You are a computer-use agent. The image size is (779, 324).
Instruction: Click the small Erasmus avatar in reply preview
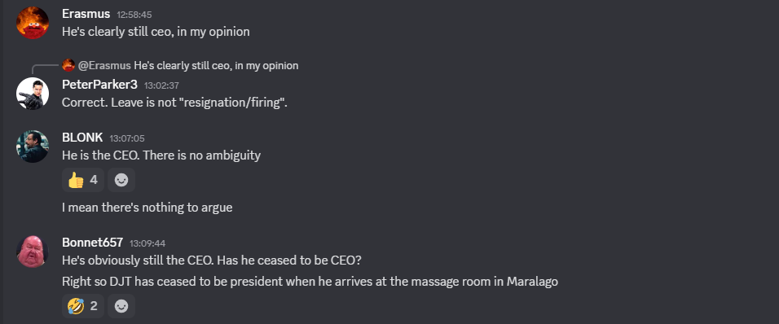click(x=68, y=65)
